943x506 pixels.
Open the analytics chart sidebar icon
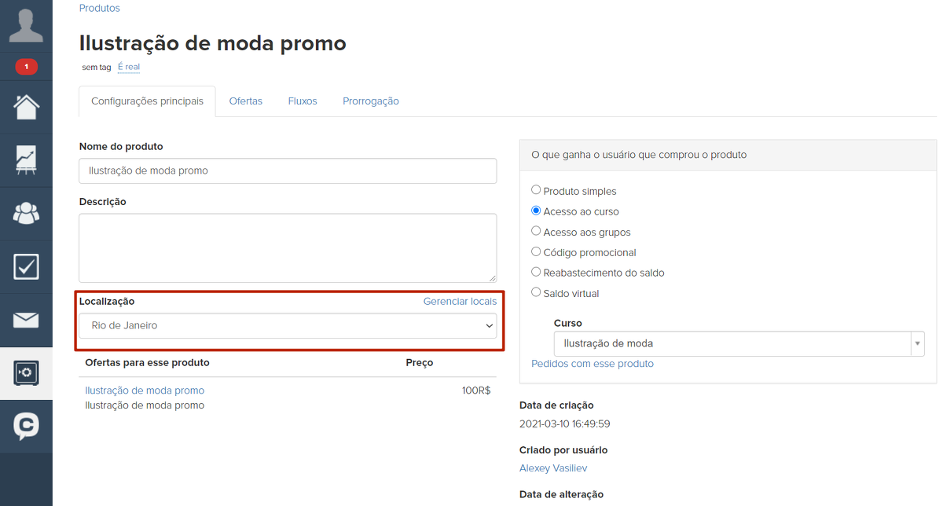point(26,159)
